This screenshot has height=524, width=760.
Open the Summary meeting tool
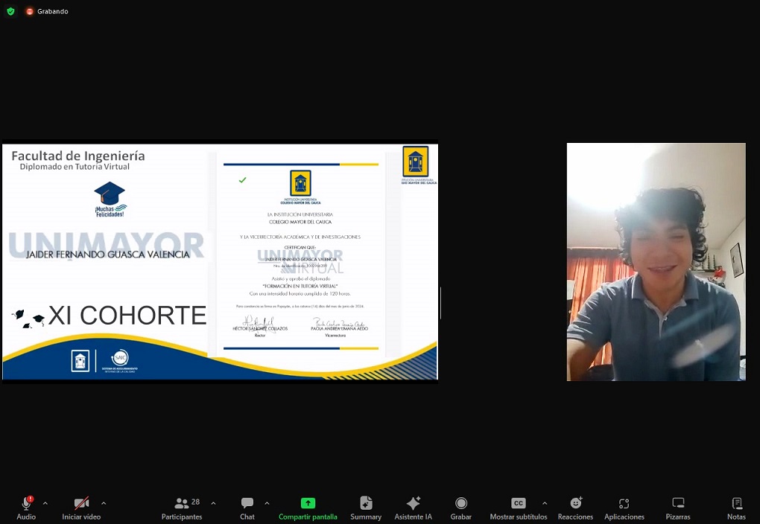click(x=366, y=508)
